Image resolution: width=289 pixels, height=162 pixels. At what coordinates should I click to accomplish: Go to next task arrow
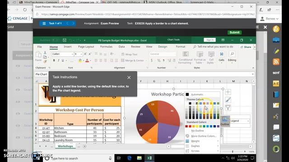pyautogui.click(x=73, y=23)
